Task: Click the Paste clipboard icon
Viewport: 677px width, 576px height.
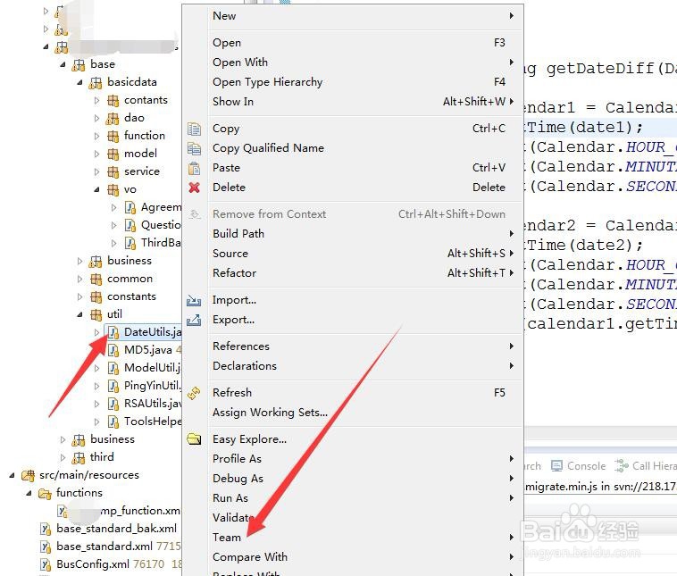Action: coord(194,168)
